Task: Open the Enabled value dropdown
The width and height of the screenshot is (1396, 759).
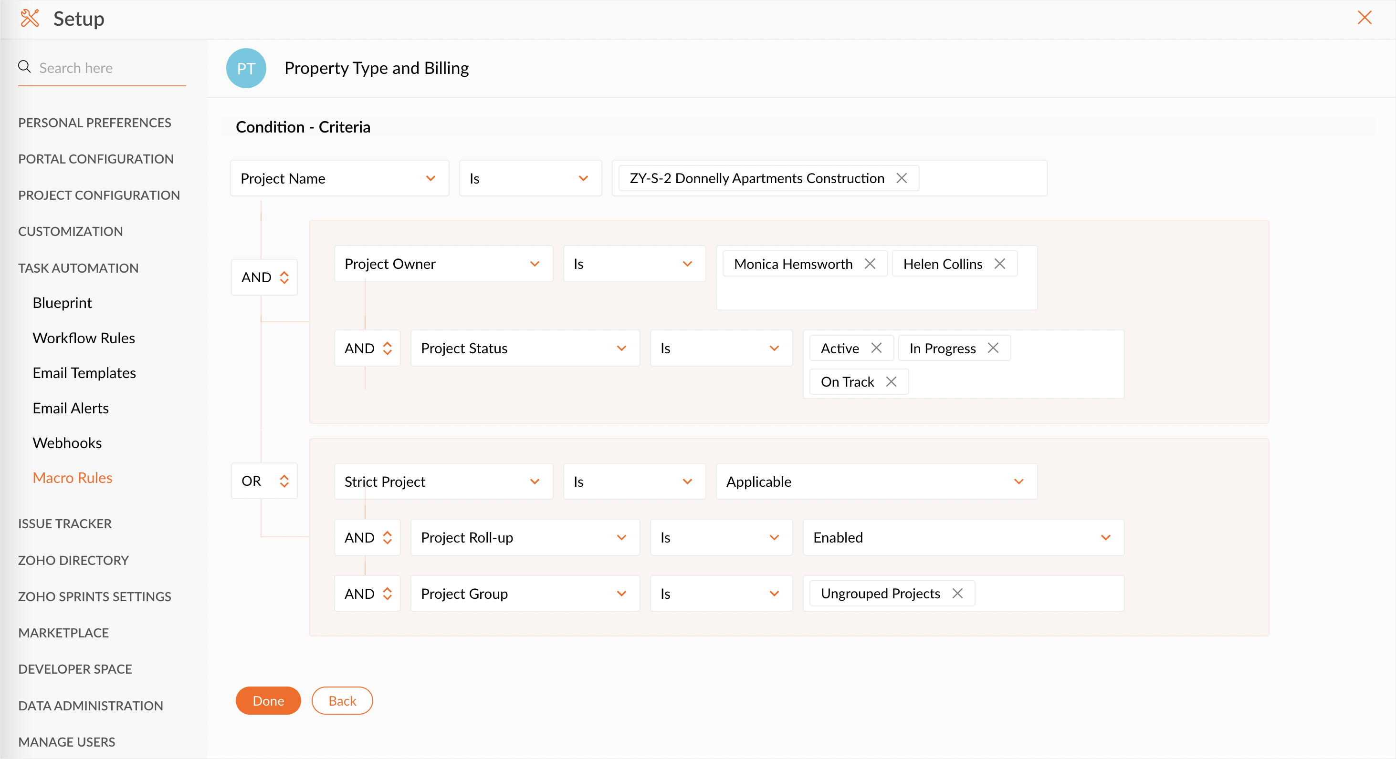Action: click(x=963, y=538)
